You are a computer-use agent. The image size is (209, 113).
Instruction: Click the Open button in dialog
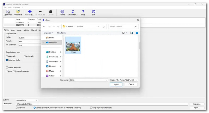116,84
